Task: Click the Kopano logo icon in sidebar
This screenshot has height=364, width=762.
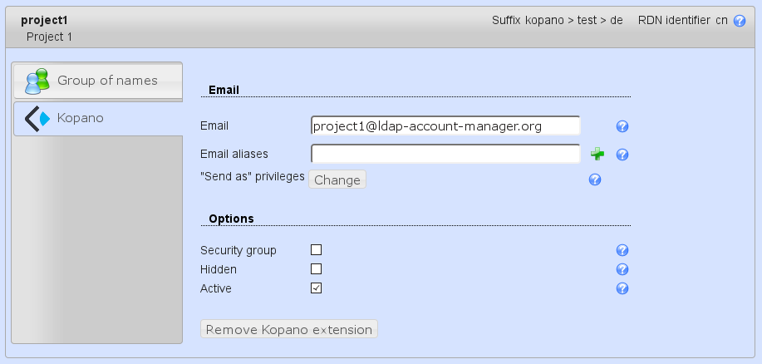Action: point(37,119)
